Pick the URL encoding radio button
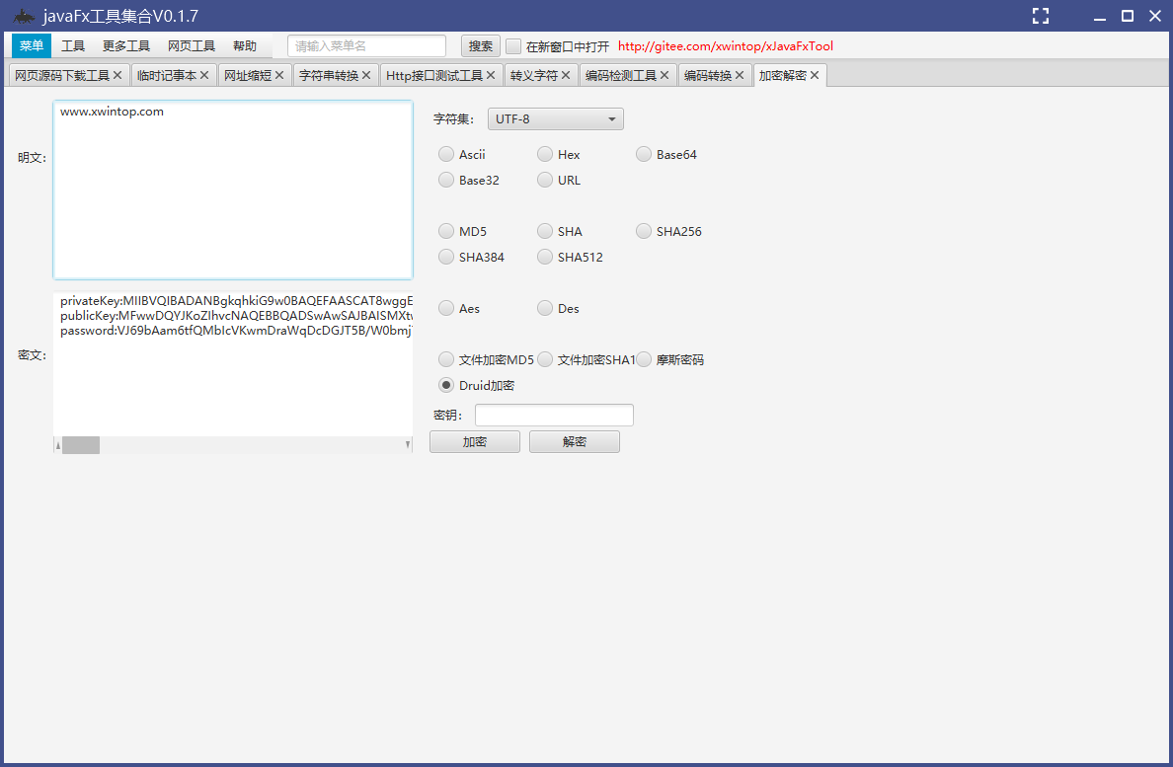This screenshot has width=1173, height=767. (x=545, y=180)
